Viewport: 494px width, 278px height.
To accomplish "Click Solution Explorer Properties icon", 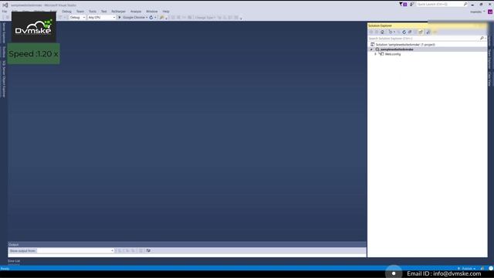I will click(428, 32).
